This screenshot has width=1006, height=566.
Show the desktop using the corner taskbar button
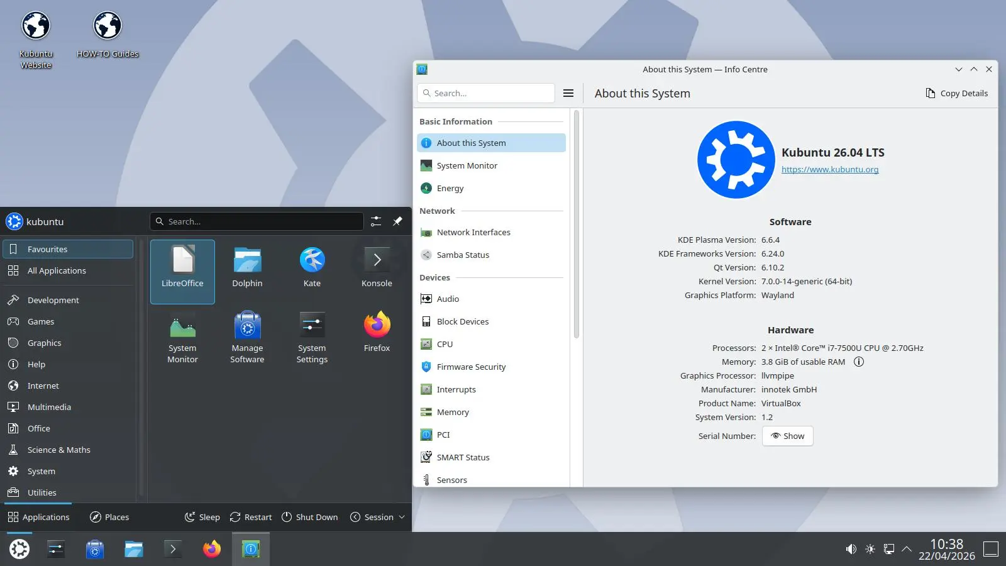991,549
